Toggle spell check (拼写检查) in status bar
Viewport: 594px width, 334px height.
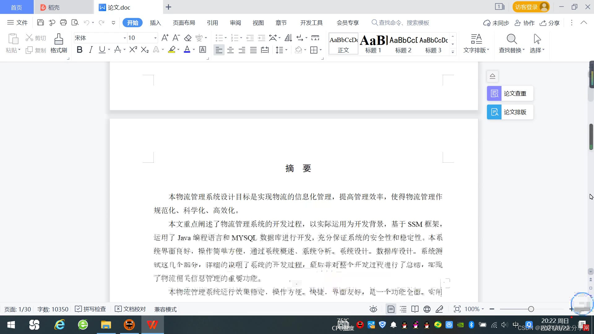tap(91, 309)
